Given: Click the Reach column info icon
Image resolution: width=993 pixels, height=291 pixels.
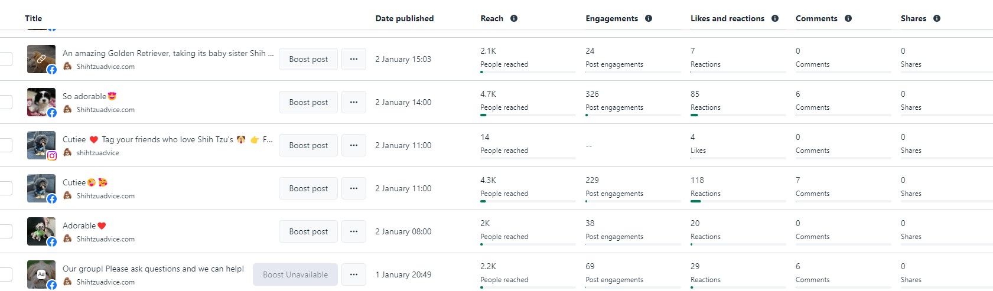Looking at the screenshot, I should click(x=514, y=18).
